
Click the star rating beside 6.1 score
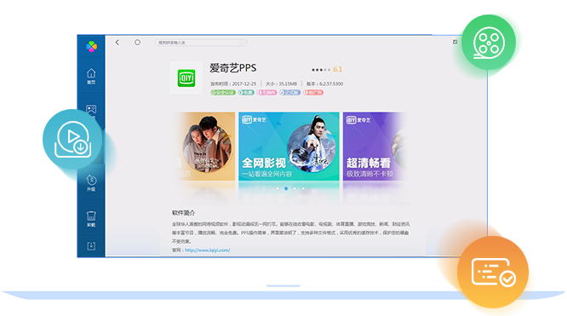point(321,70)
